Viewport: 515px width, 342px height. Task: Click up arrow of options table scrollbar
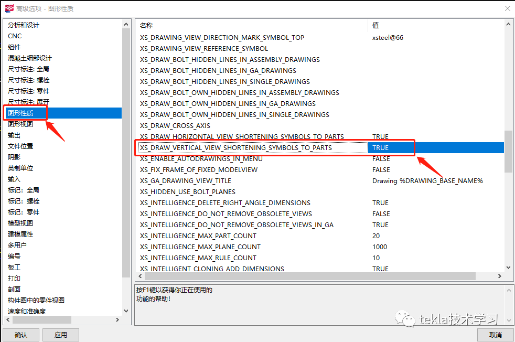click(508, 24)
